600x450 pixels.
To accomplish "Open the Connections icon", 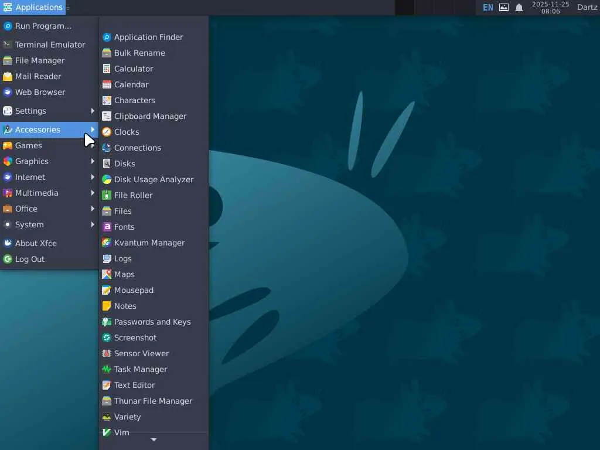I will click(107, 148).
